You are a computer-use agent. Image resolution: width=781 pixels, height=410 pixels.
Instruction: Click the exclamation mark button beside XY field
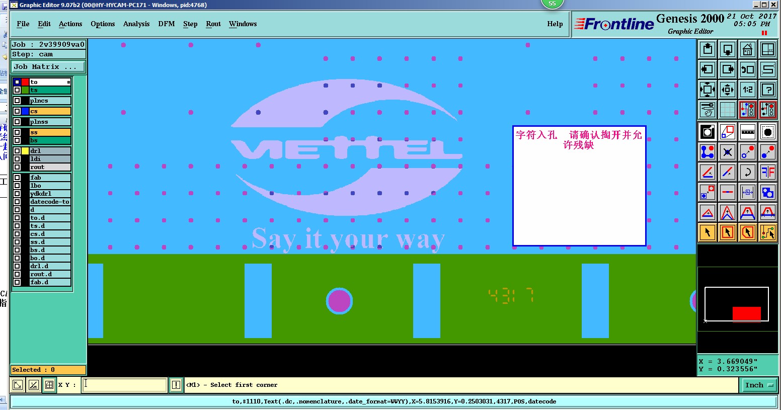[x=176, y=385]
